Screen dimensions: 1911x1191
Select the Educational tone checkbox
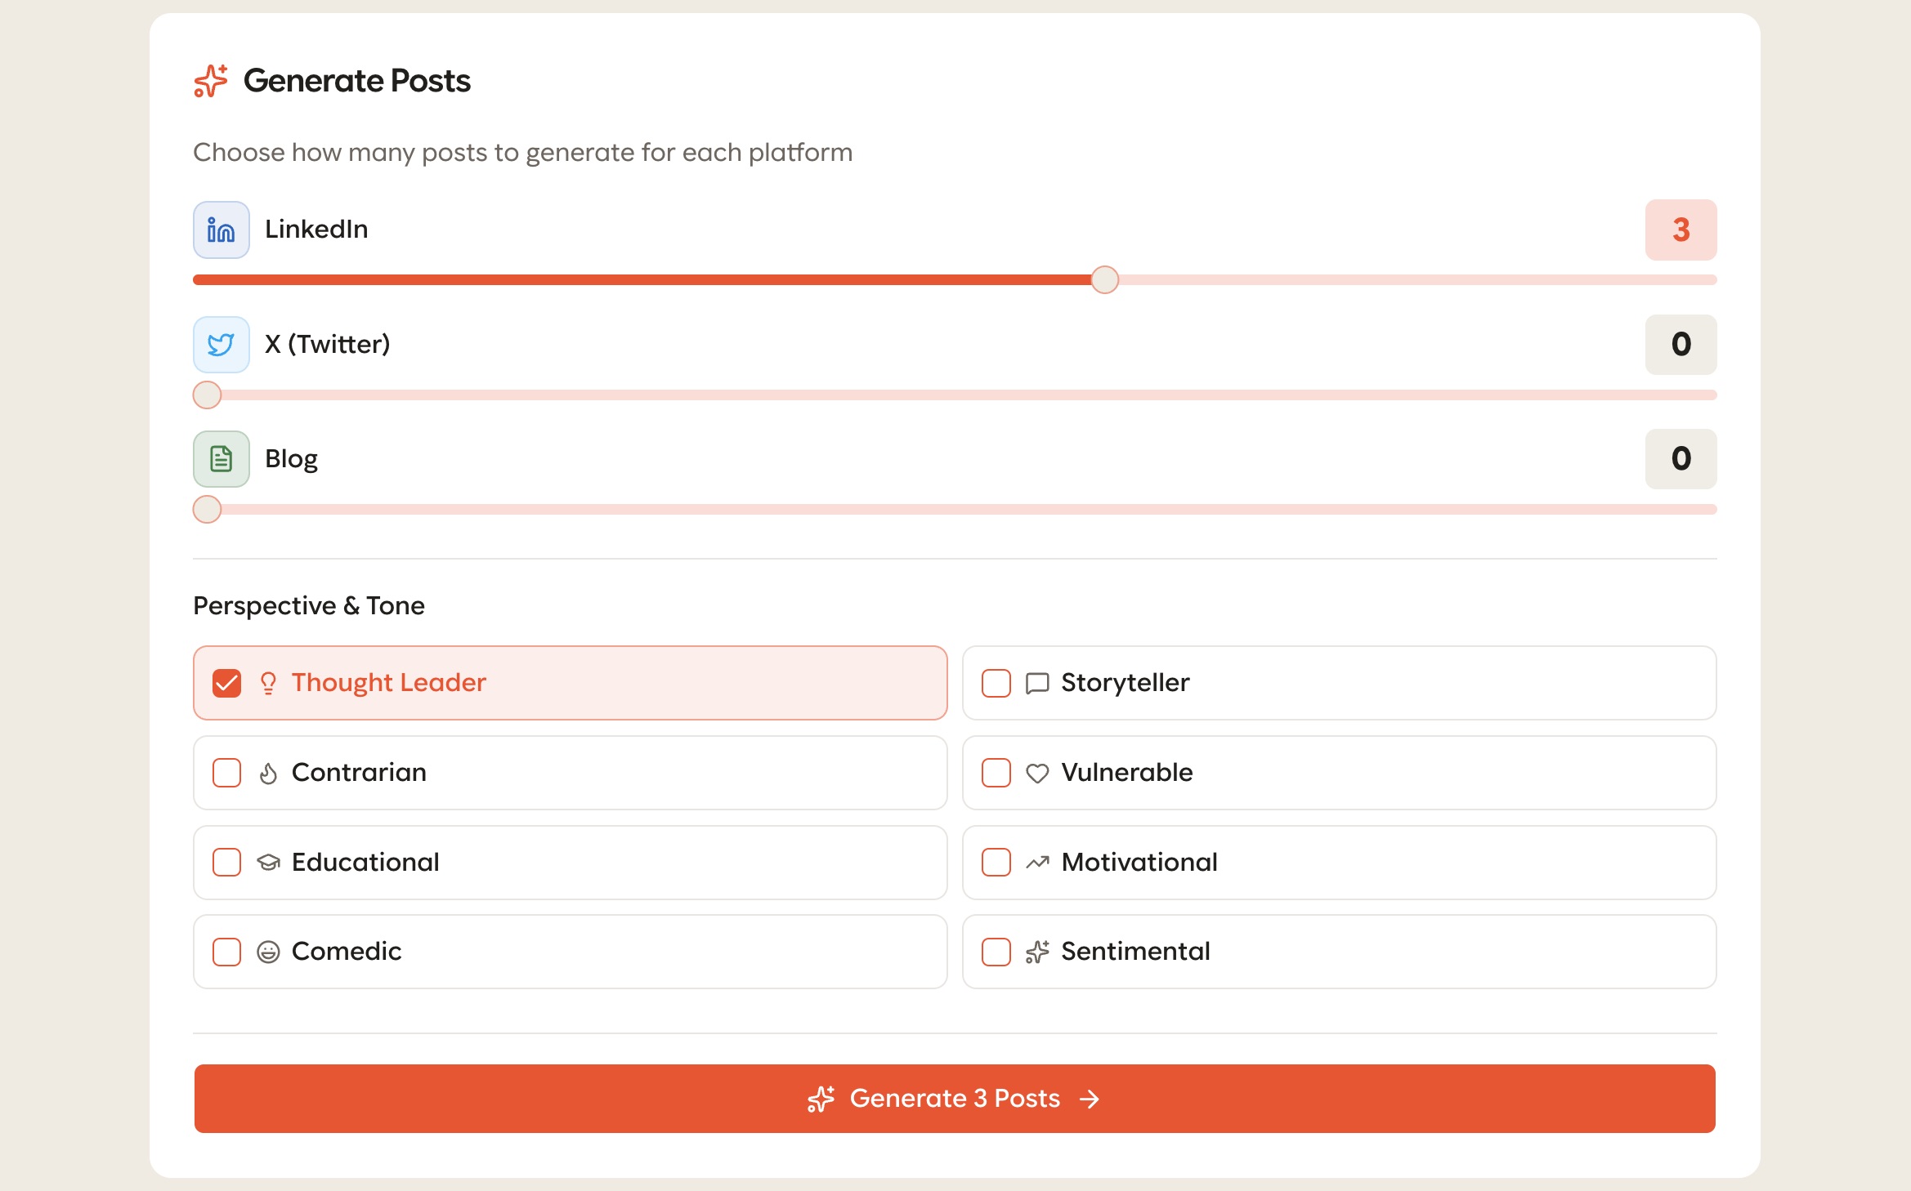click(x=226, y=863)
